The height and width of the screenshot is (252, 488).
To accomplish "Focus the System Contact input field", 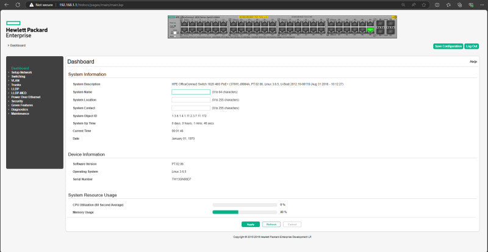I will click(x=191, y=108).
